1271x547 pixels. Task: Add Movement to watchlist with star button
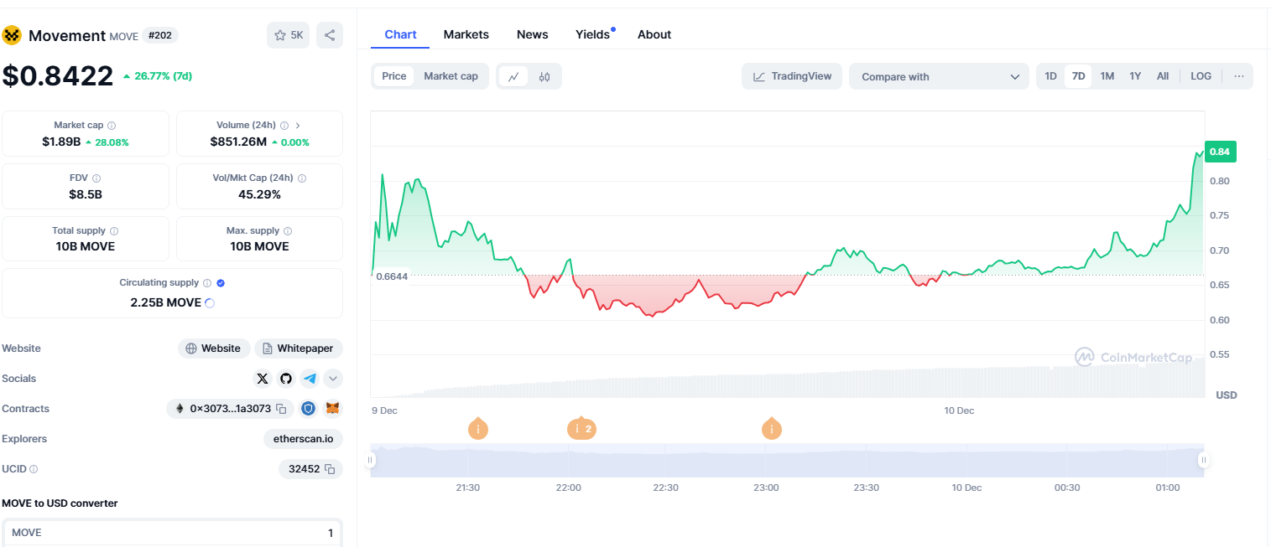click(288, 35)
